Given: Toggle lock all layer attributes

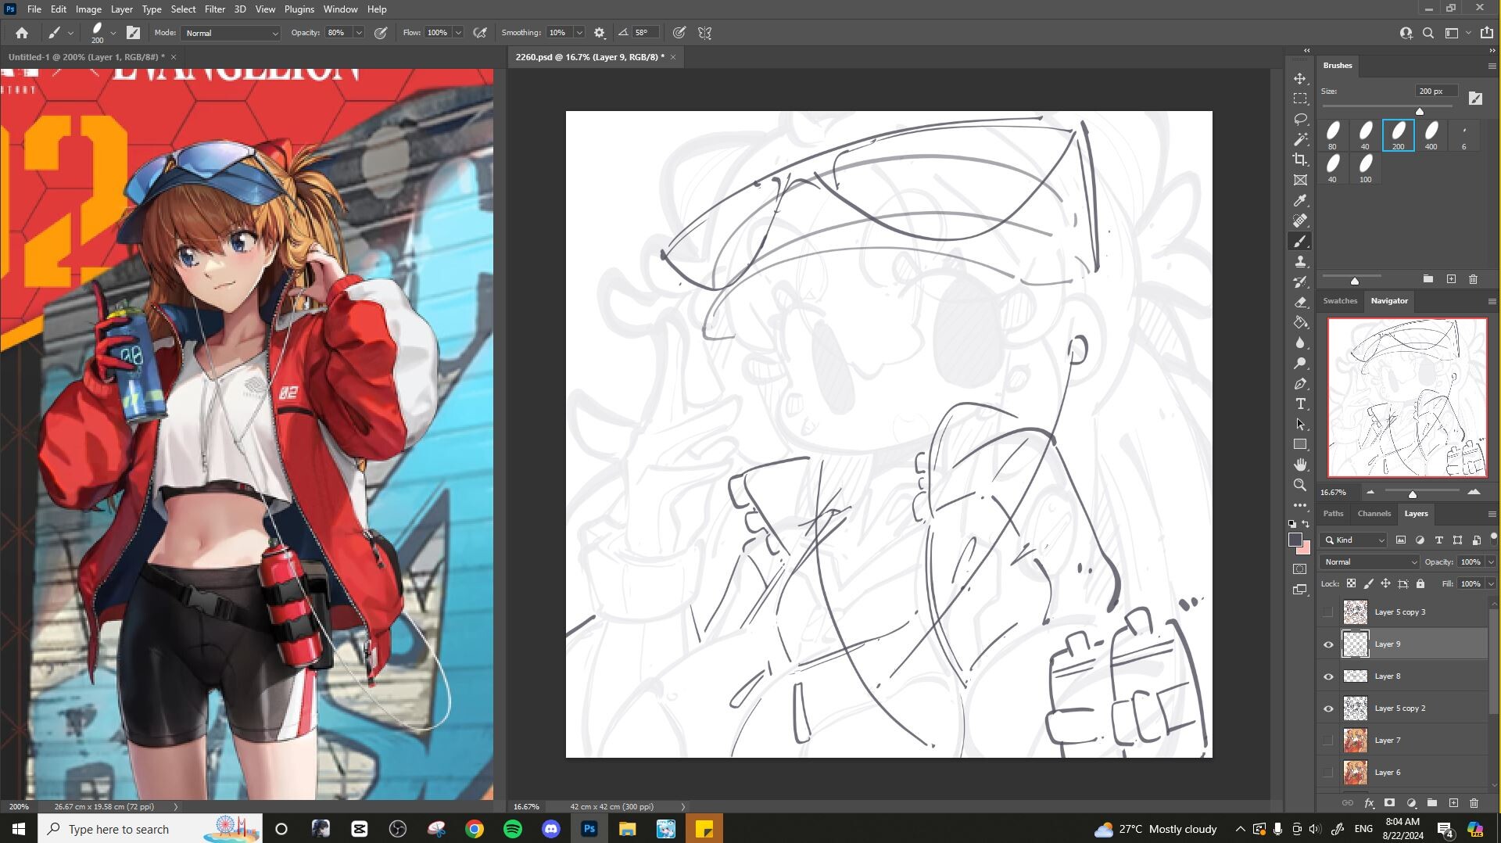Looking at the screenshot, I should (x=1420, y=583).
